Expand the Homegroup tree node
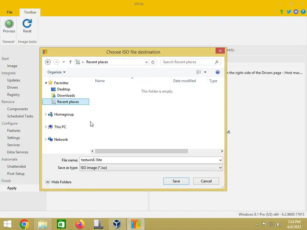The height and width of the screenshot is (230, 307). coord(46,114)
